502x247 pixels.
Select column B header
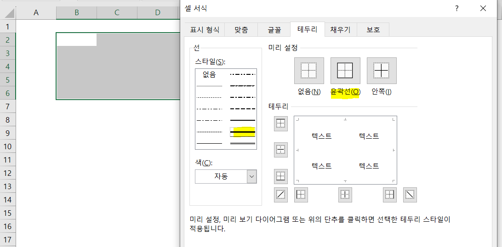click(76, 12)
